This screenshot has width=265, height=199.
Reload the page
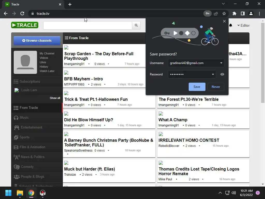[22, 13]
